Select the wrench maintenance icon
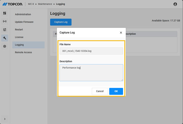The width and height of the screenshot is (183, 124). tap(5, 38)
